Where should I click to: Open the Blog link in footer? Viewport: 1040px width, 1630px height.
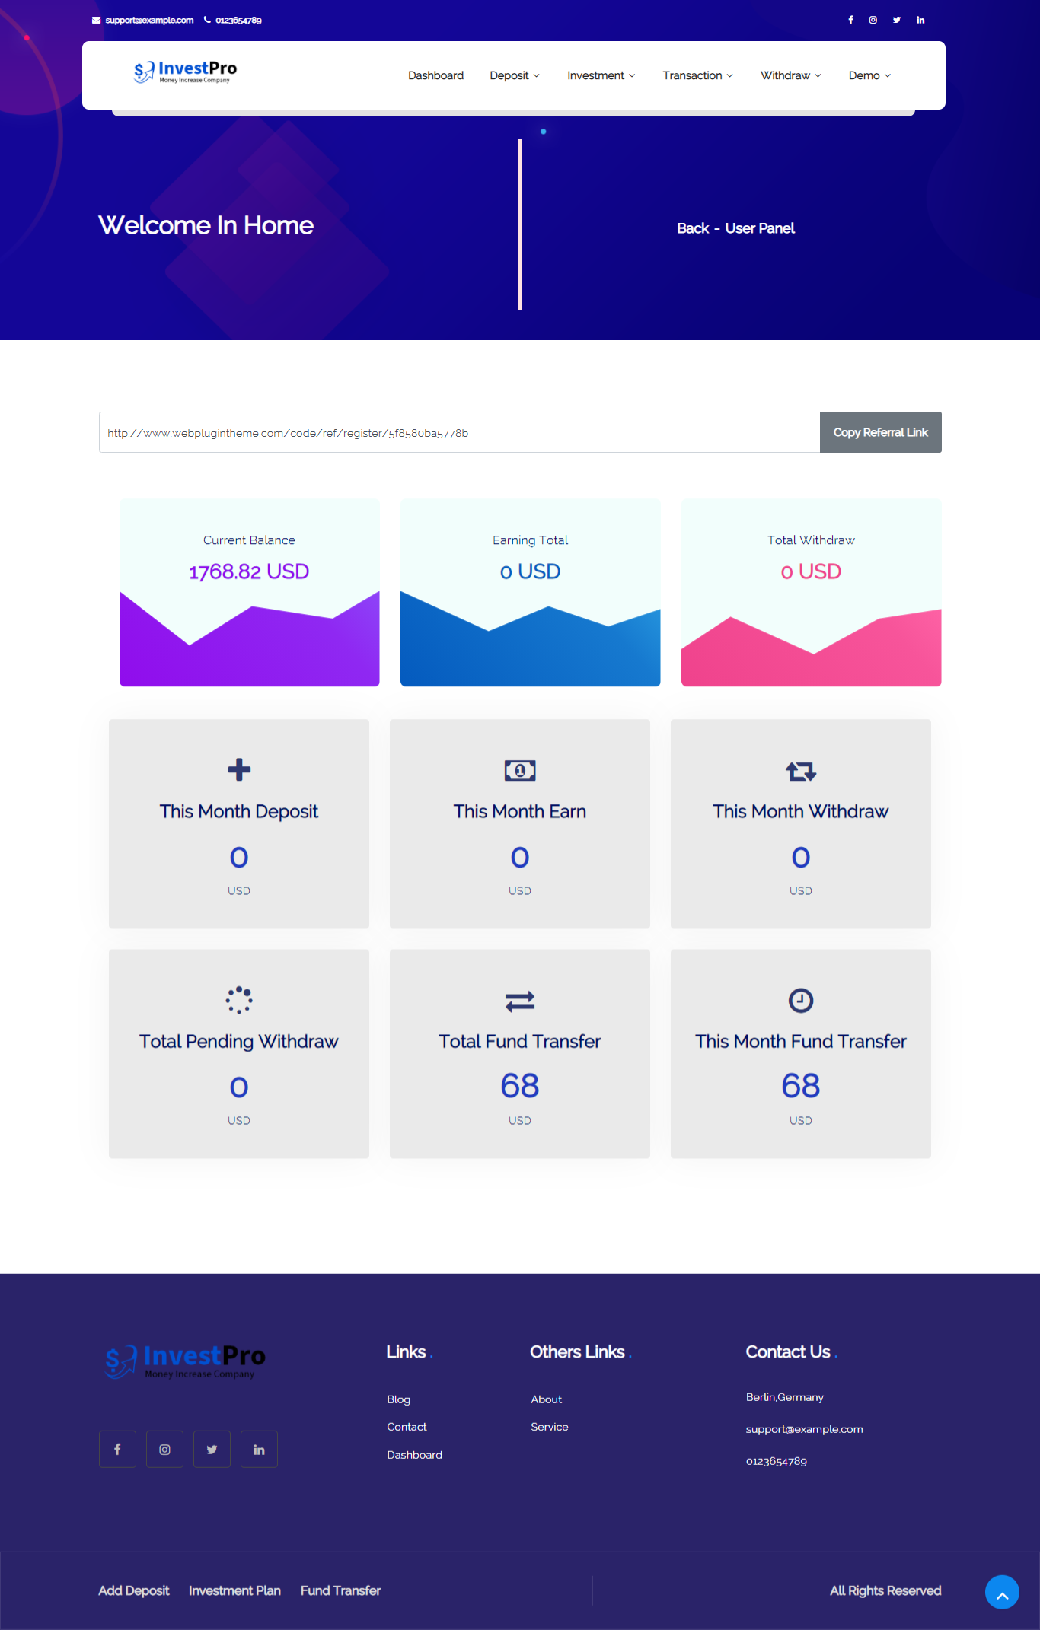point(398,1399)
